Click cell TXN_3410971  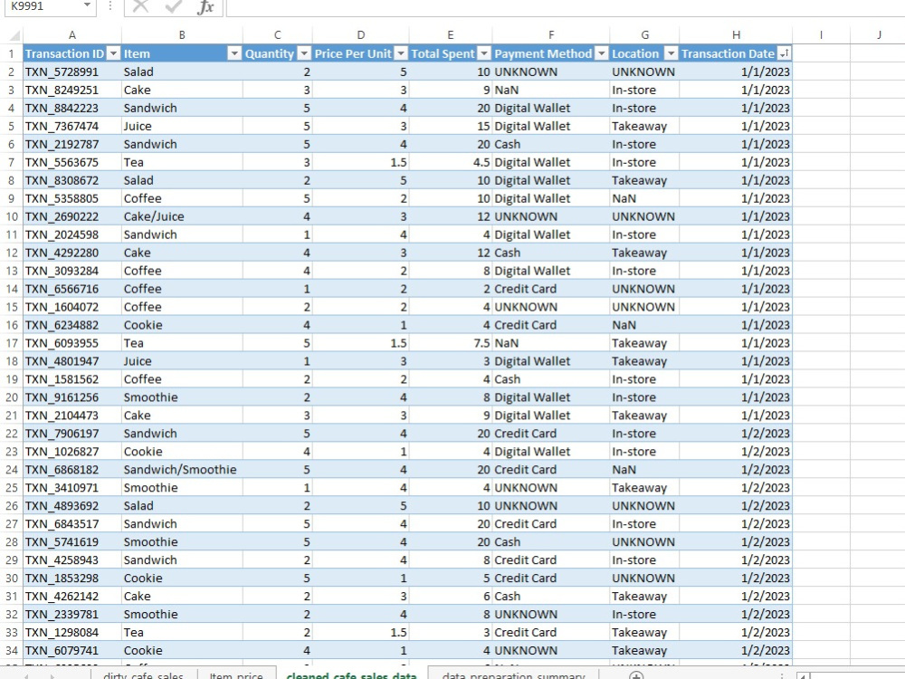pyautogui.click(x=72, y=487)
